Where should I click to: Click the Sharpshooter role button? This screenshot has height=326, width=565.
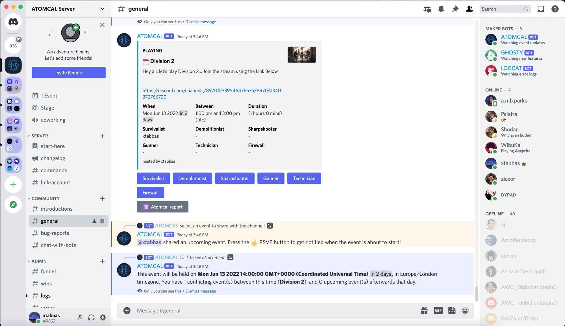(235, 178)
